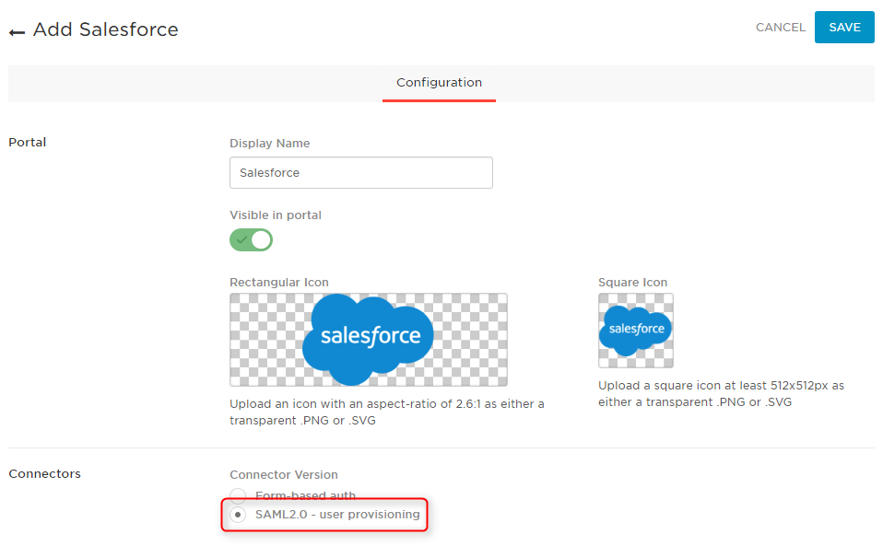883x546 pixels.
Task: Save the Salesforce application settings
Action: pyautogui.click(x=844, y=27)
